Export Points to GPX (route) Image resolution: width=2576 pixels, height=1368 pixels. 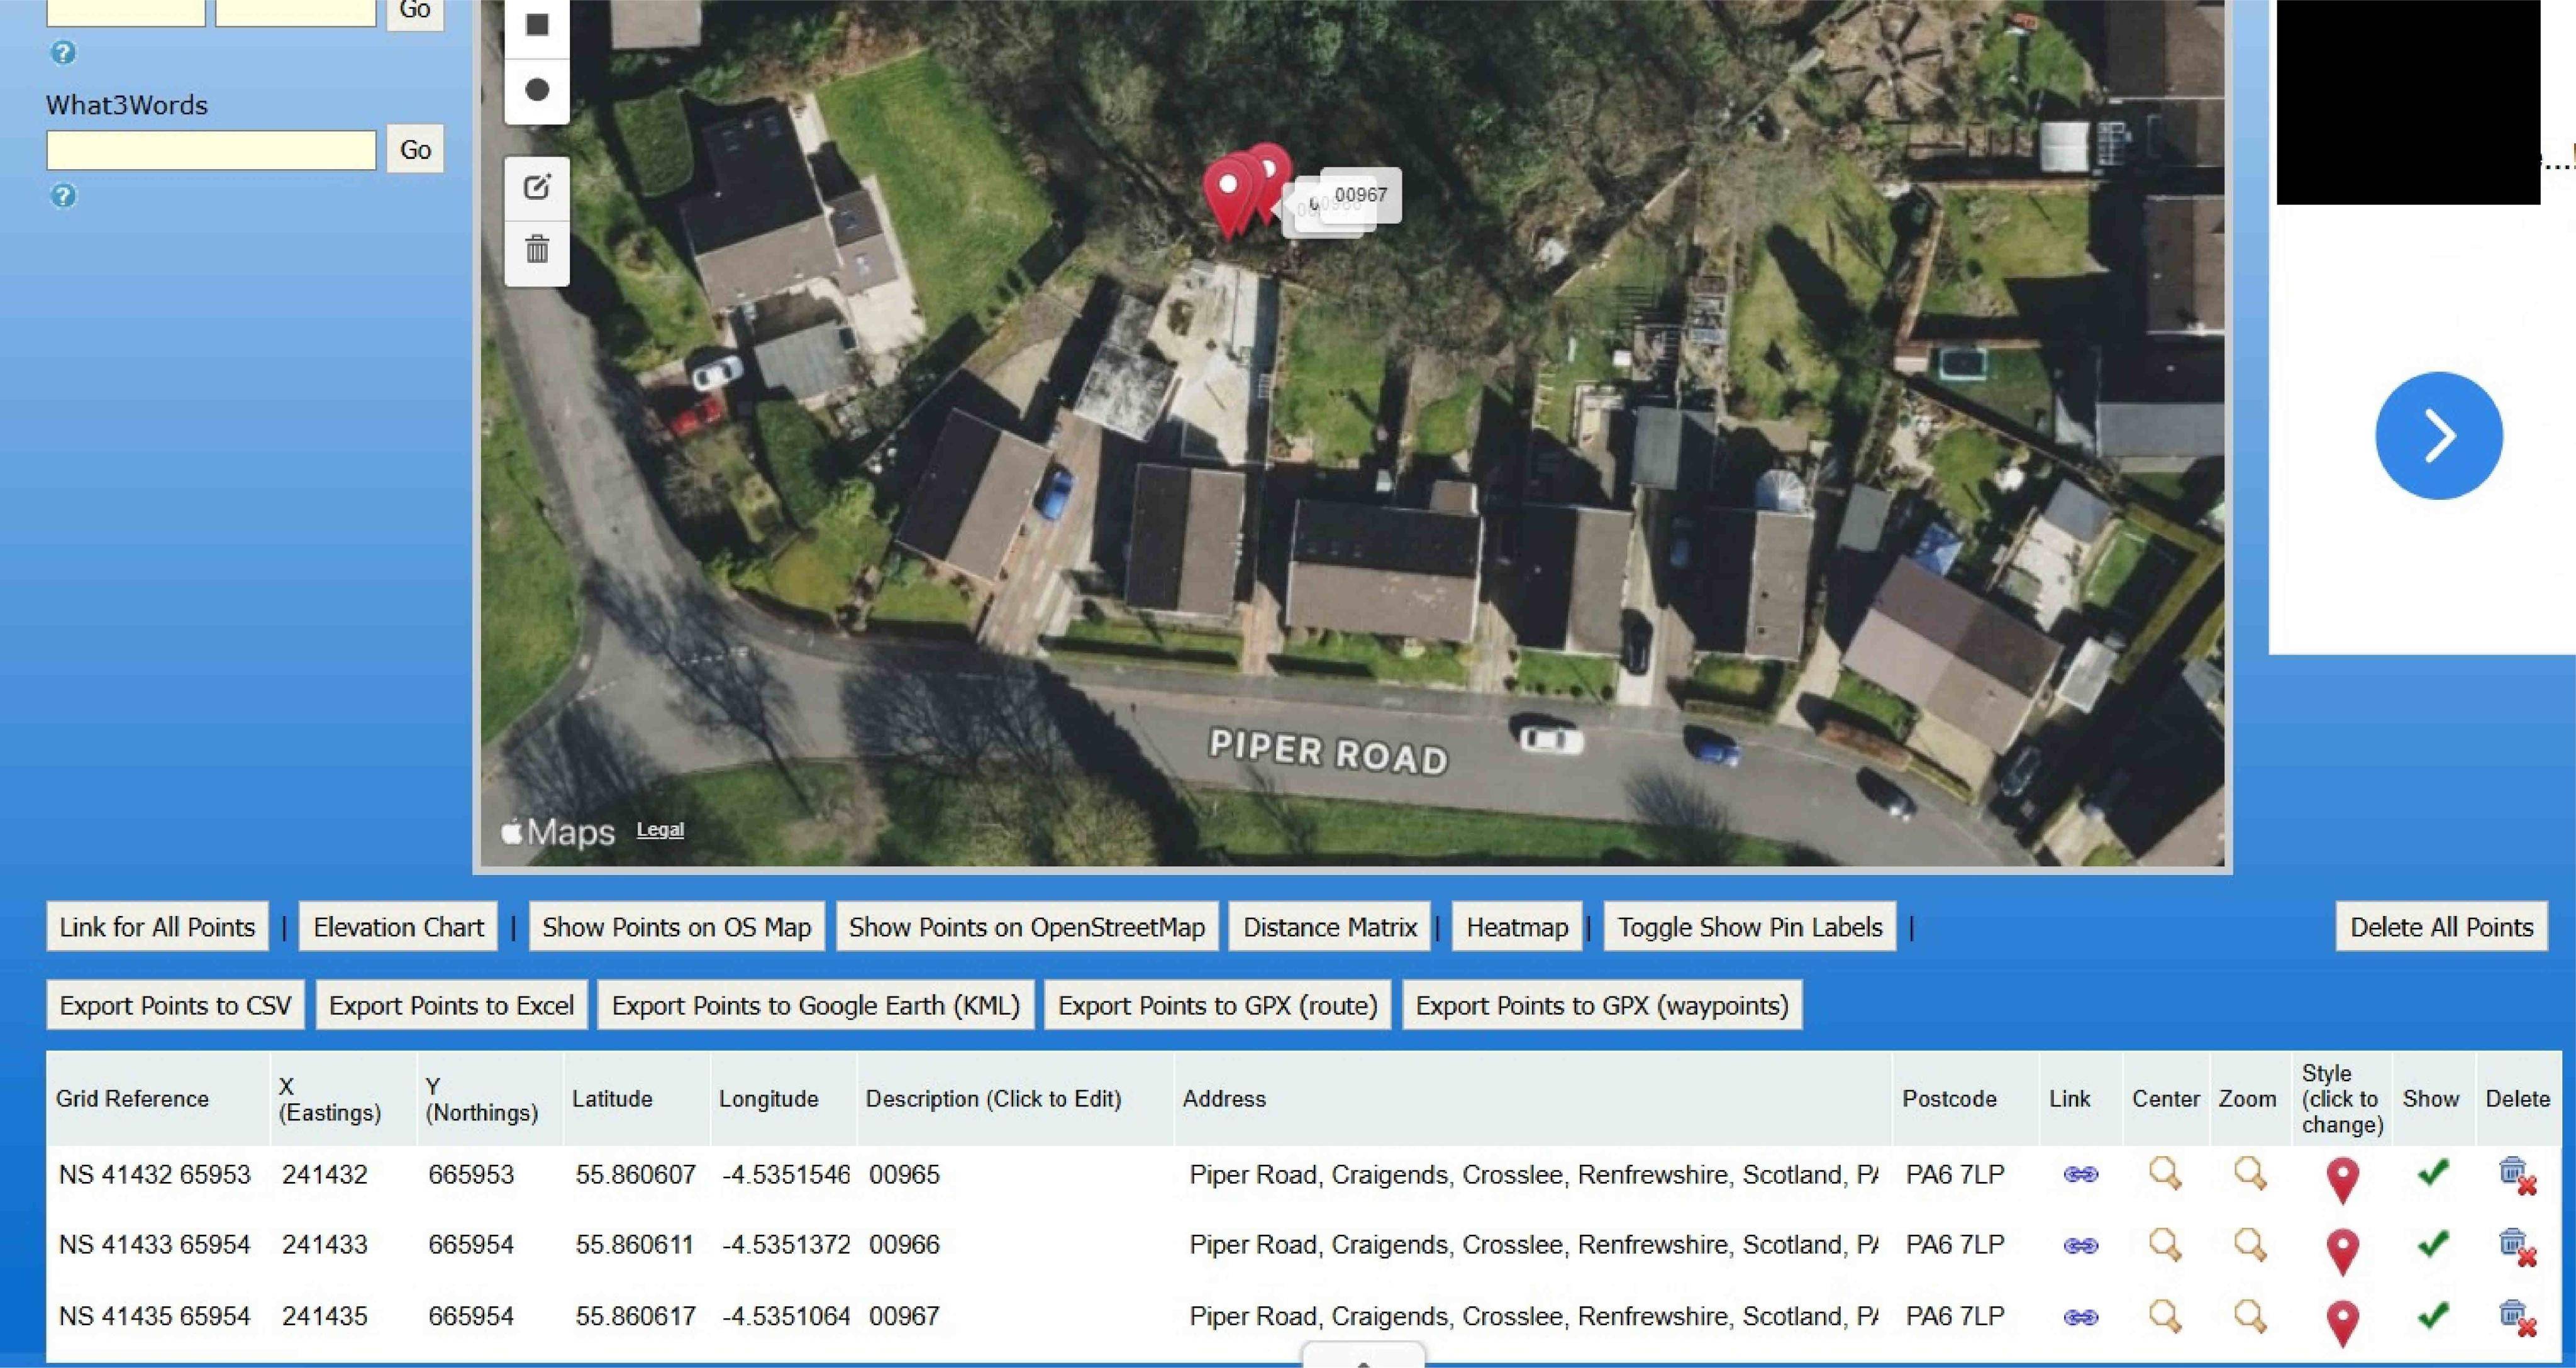tap(1217, 1005)
